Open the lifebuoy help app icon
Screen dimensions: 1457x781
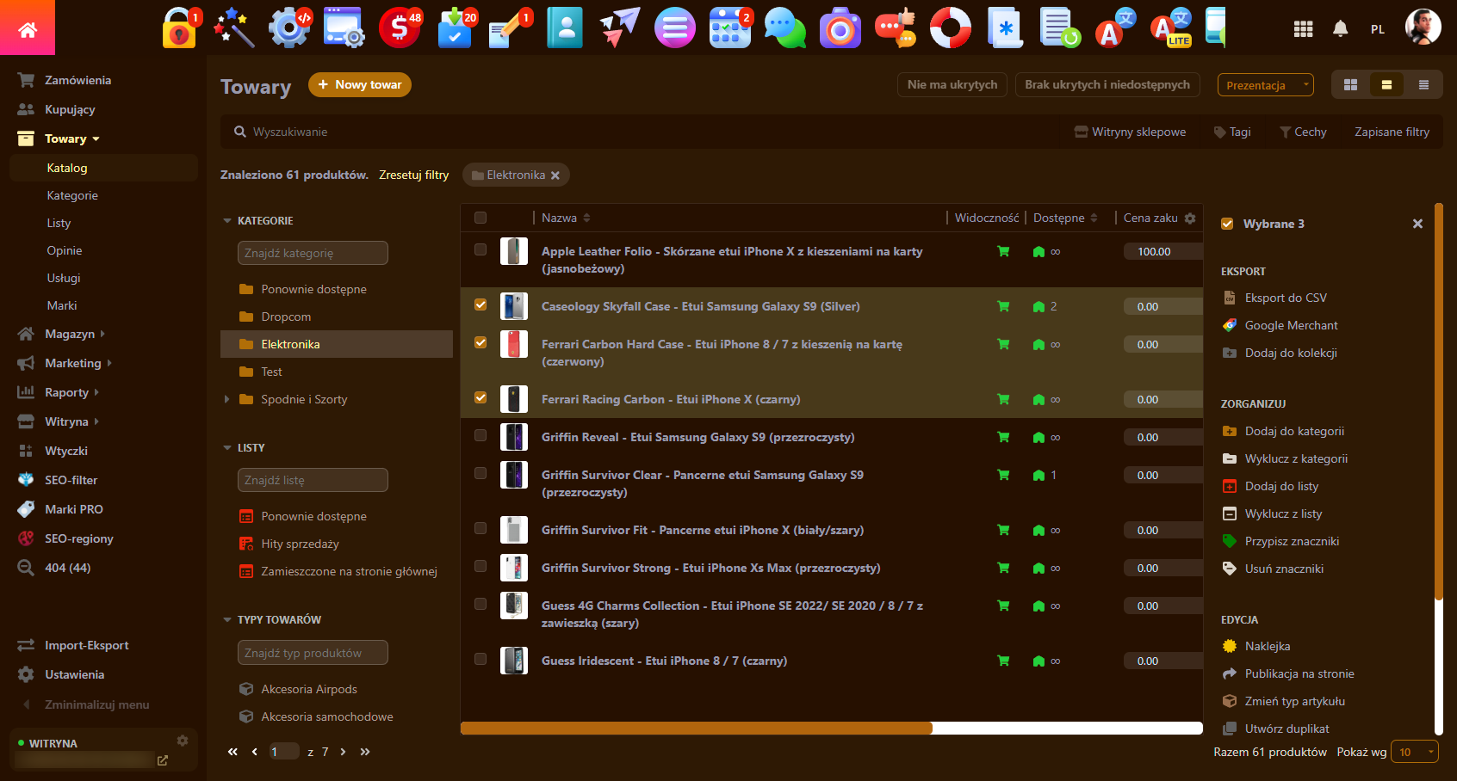951,28
